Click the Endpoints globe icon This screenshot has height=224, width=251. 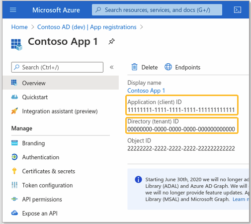[168, 67]
